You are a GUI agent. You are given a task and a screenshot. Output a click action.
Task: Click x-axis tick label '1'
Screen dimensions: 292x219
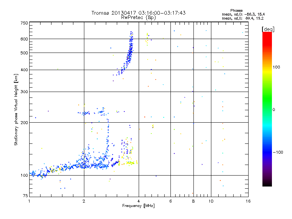[29, 201]
